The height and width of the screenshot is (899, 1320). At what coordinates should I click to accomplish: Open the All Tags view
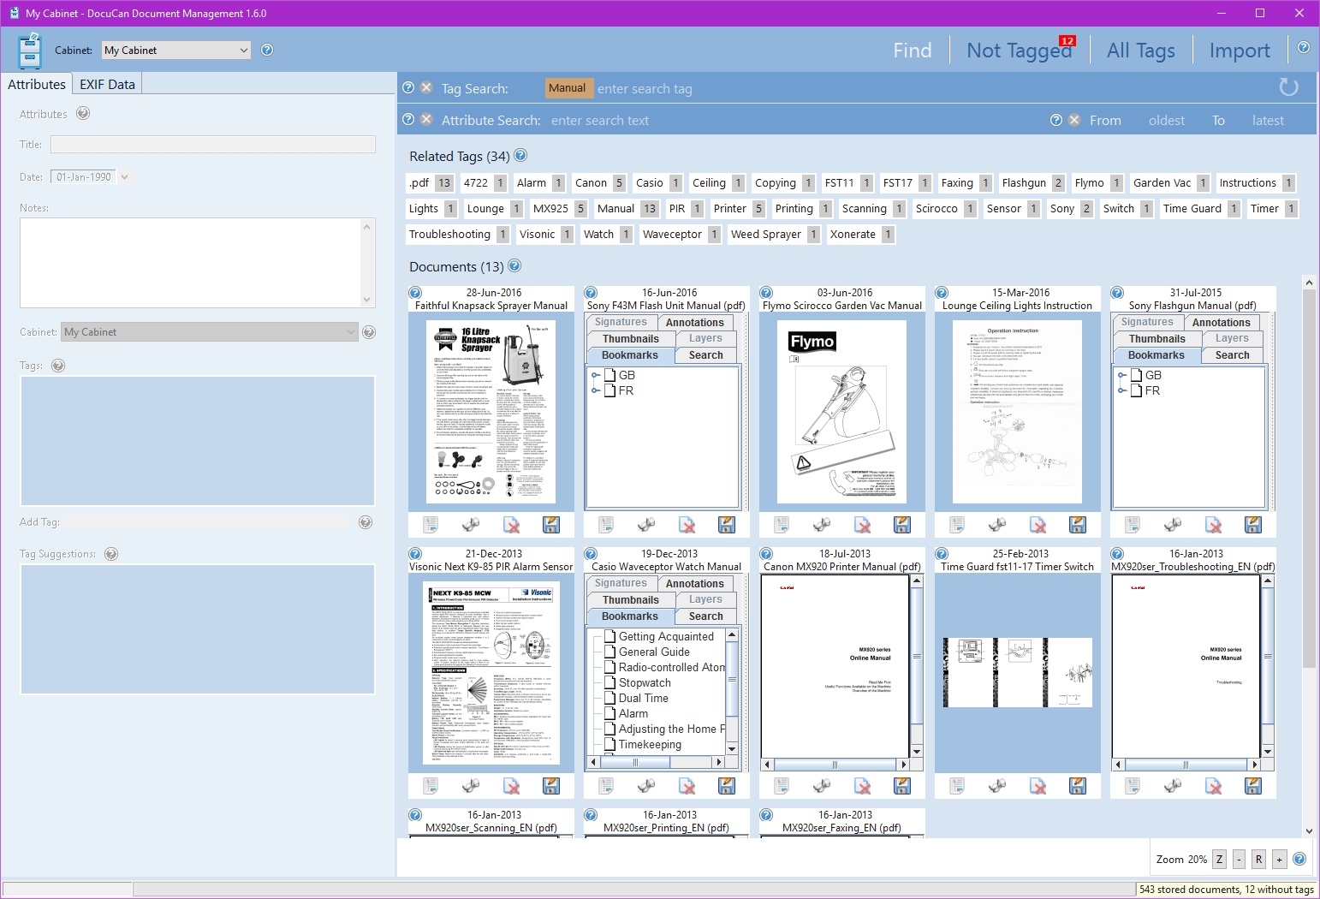(1141, 51)
